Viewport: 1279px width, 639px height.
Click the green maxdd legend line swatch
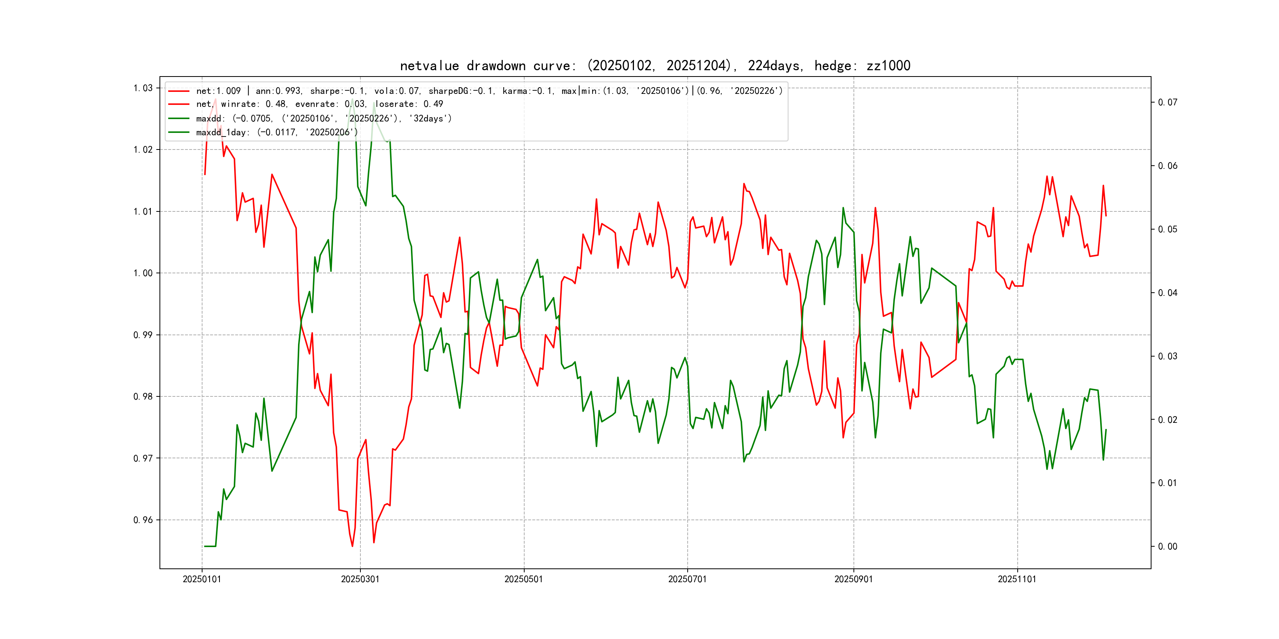click(179, 119)
